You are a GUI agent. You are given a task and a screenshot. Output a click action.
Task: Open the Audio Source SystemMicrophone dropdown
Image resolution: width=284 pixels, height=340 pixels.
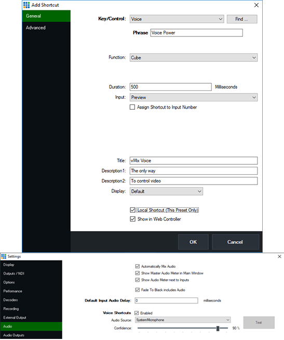(x=183, y=320)
